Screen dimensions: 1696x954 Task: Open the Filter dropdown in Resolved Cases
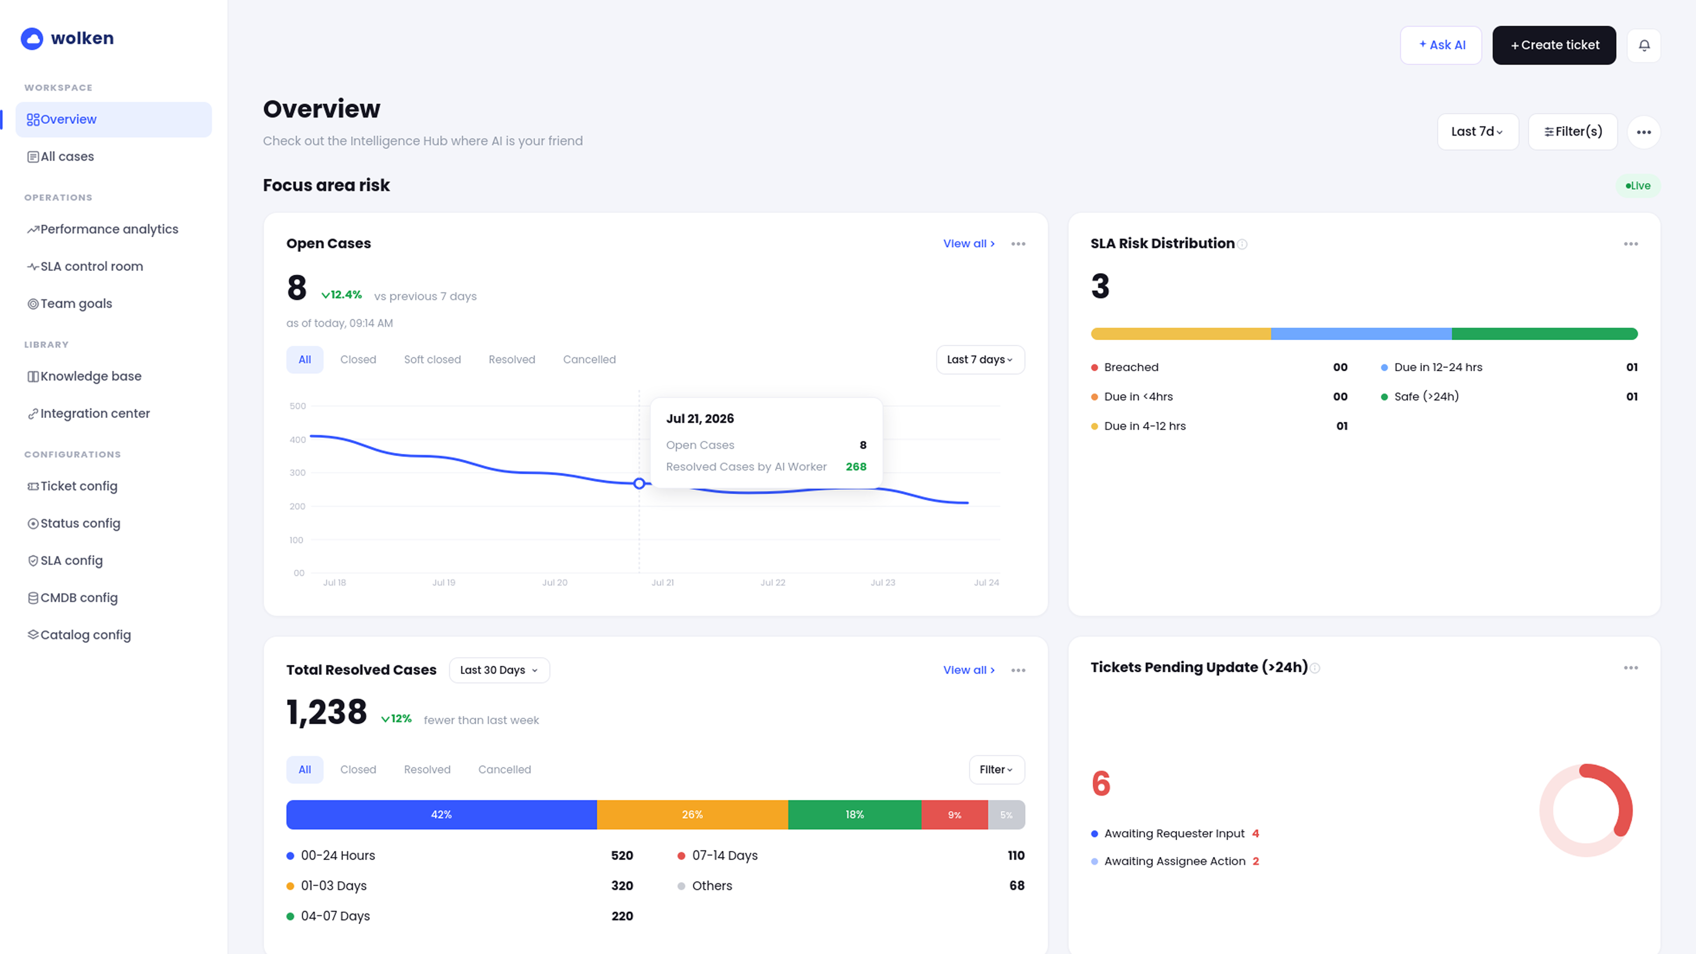coord(997,769)
